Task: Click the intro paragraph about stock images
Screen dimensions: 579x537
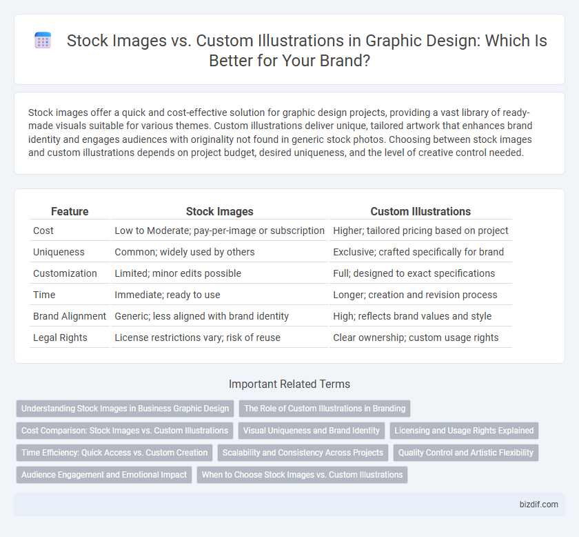Action: (281, 133)
